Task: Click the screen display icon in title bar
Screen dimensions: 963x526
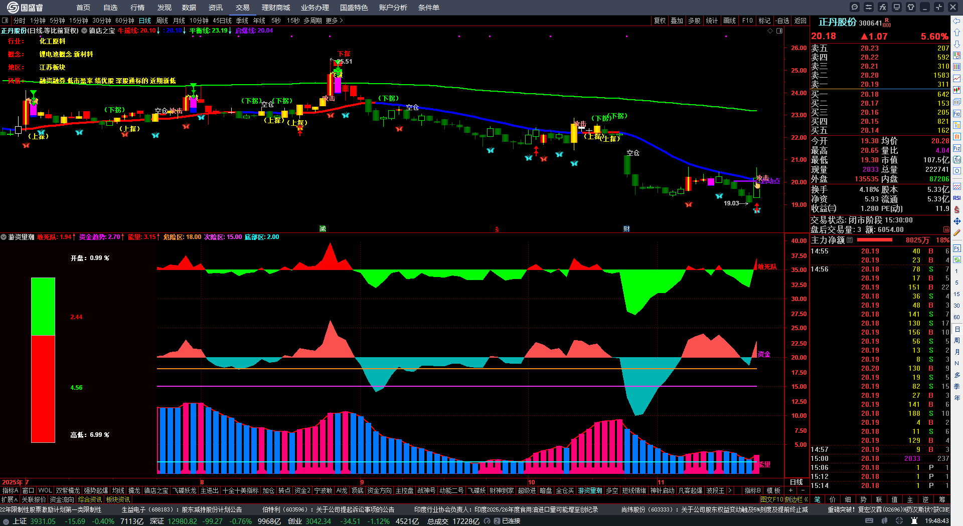Action: (897, 7)
